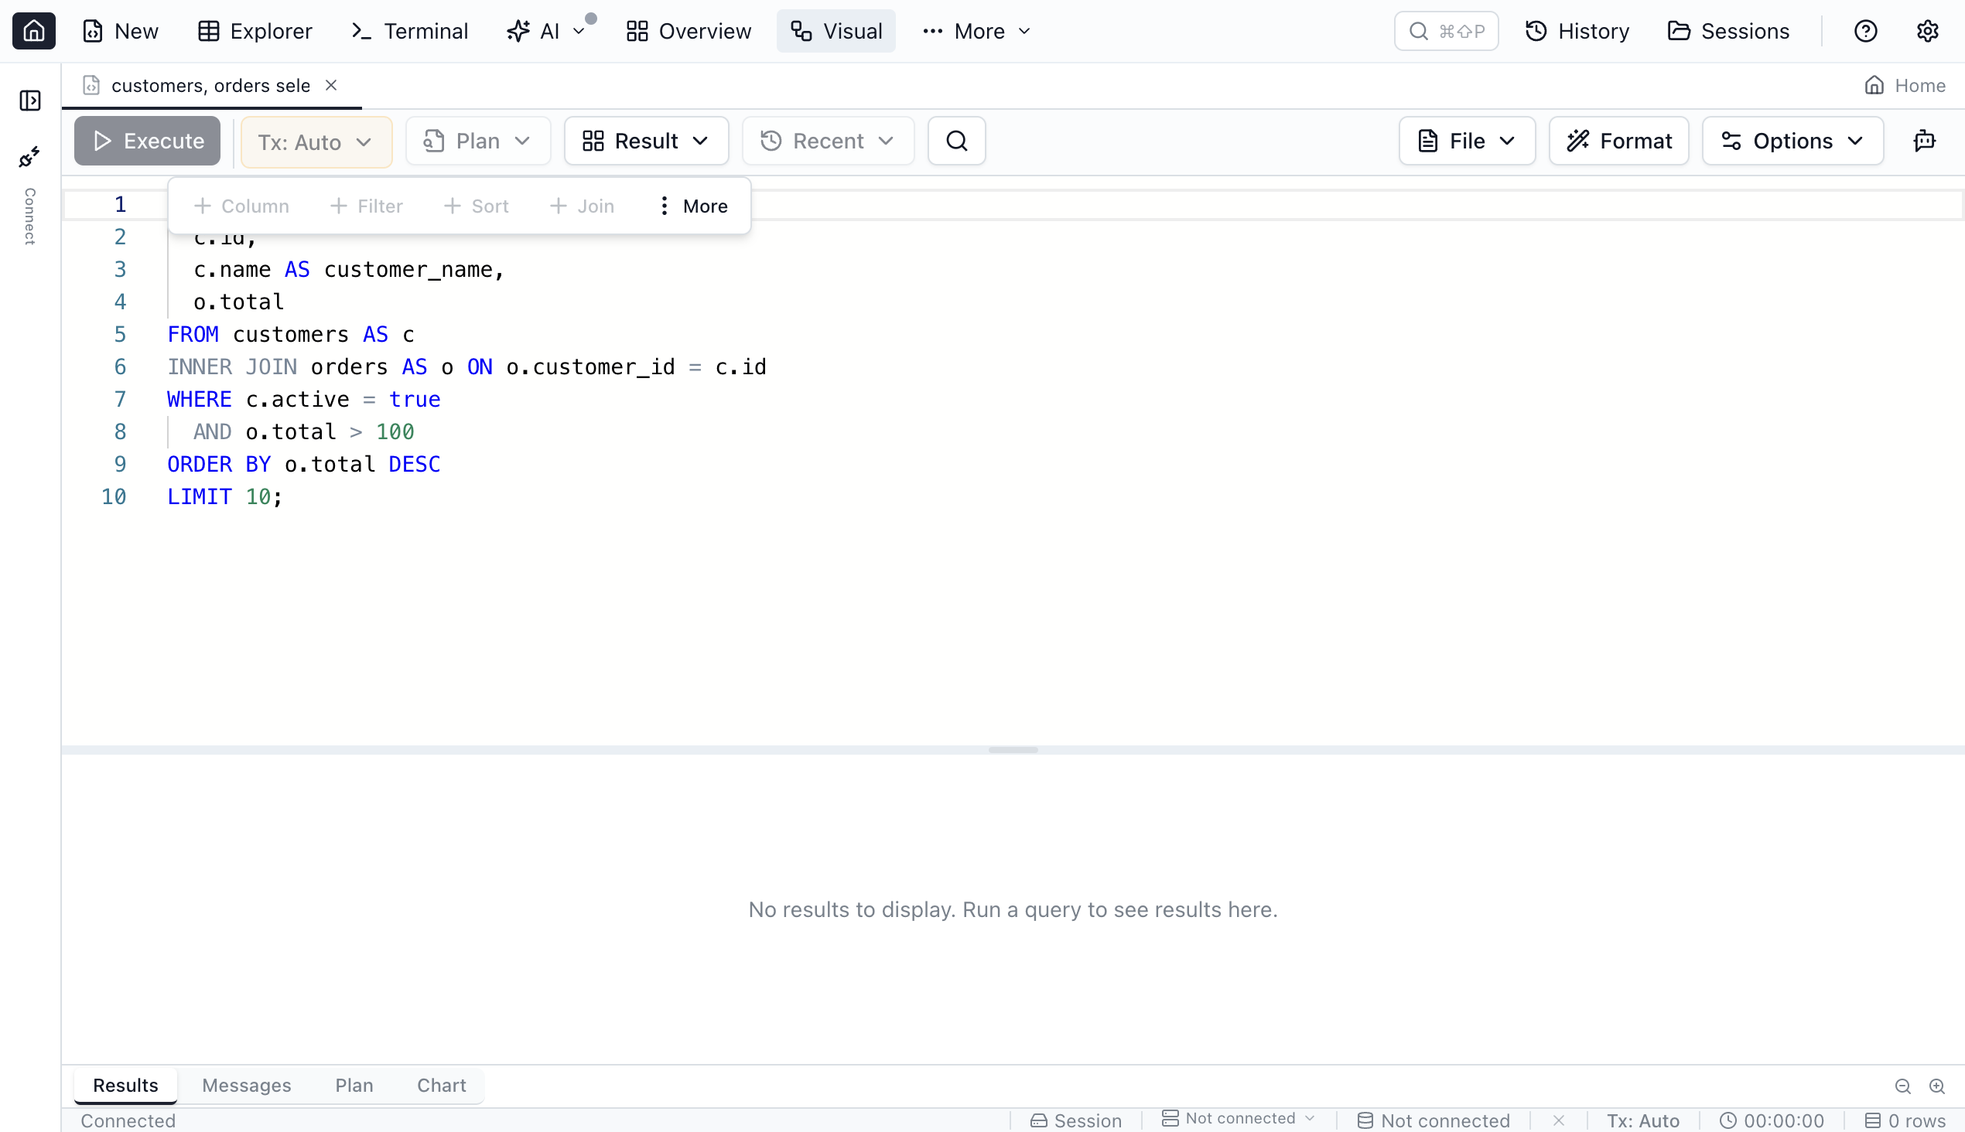Image resolution: width=1965 pixels, height=1132 pixels.
Task: Open the visual toolbar More menu
Action: pos(692,206)
